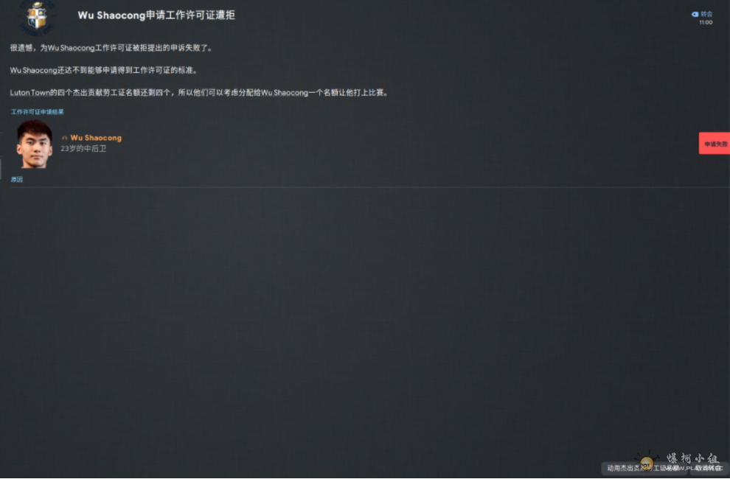Viewport: 730px width, 479px height.
Task: Click the small icon beside Wu Shaocong's name
Action: (x=65, y=139)
